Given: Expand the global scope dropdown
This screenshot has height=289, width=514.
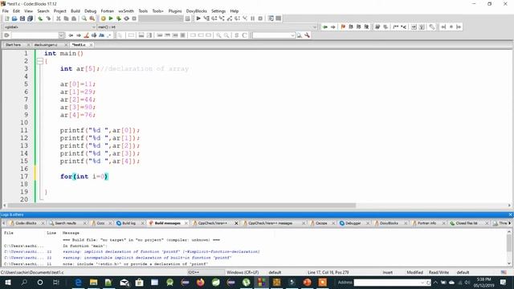Looking at the screenshot, I should coord(93,26).
